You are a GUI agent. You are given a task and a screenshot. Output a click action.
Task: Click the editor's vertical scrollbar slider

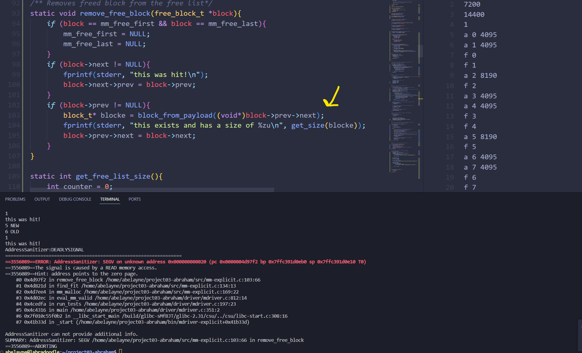(x=421, y=51)
